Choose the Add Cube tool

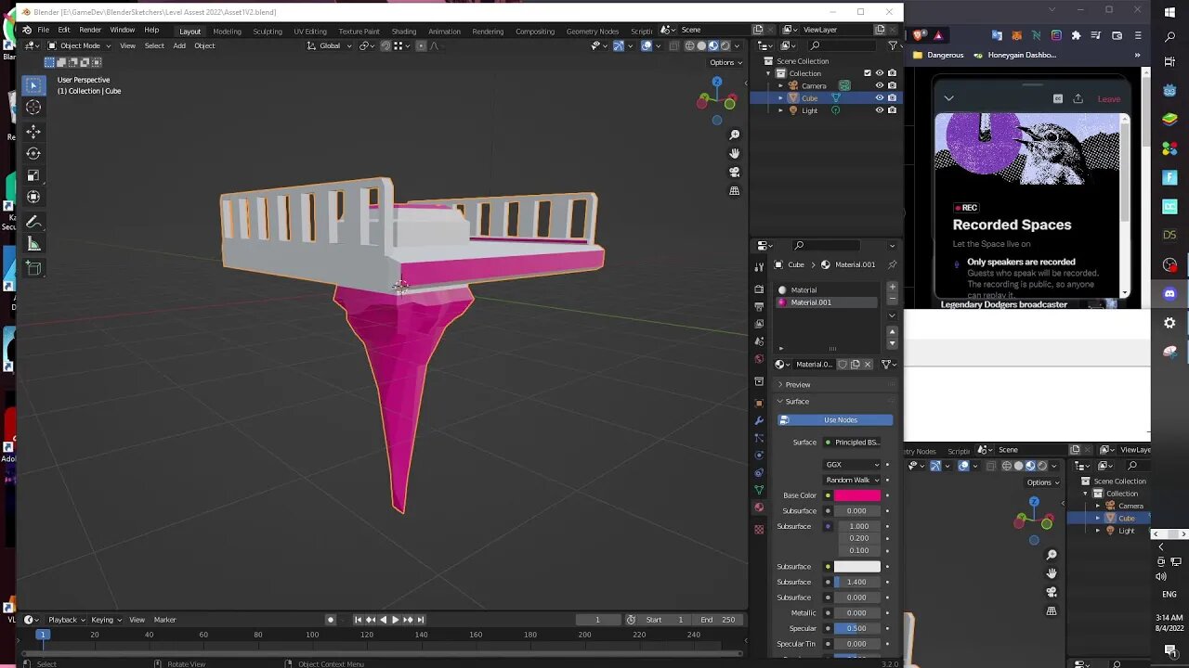[33, 269]
